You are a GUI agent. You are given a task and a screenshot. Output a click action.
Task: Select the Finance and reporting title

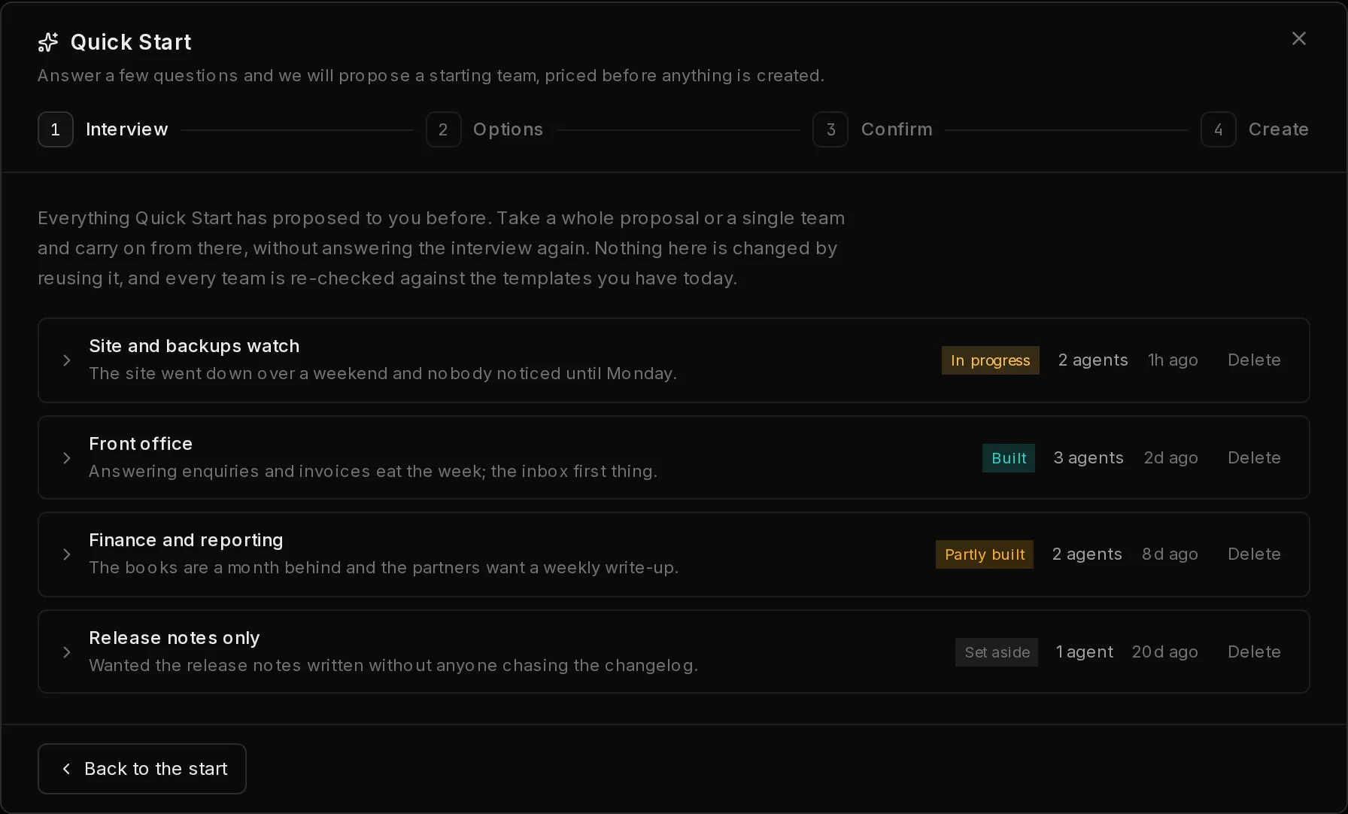186,540
